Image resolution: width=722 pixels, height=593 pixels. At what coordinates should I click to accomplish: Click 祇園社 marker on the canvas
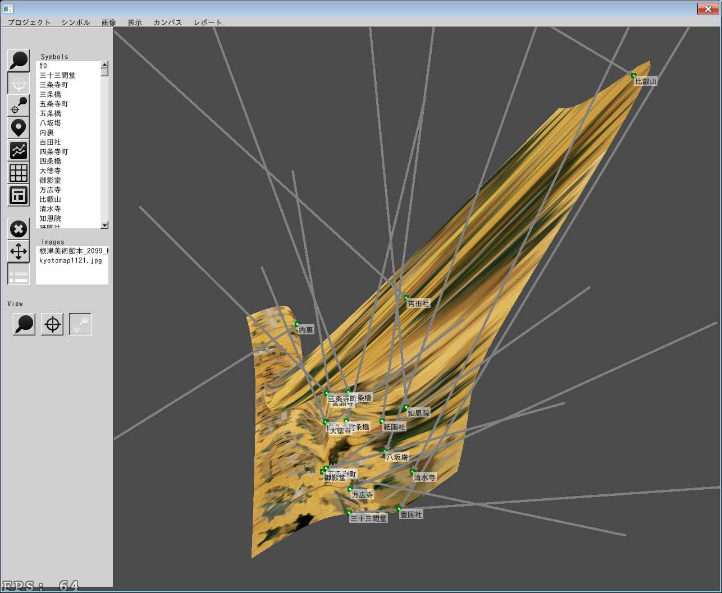click(x=382, y=421)
